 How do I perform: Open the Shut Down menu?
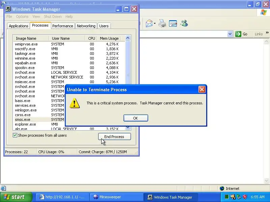53,16
